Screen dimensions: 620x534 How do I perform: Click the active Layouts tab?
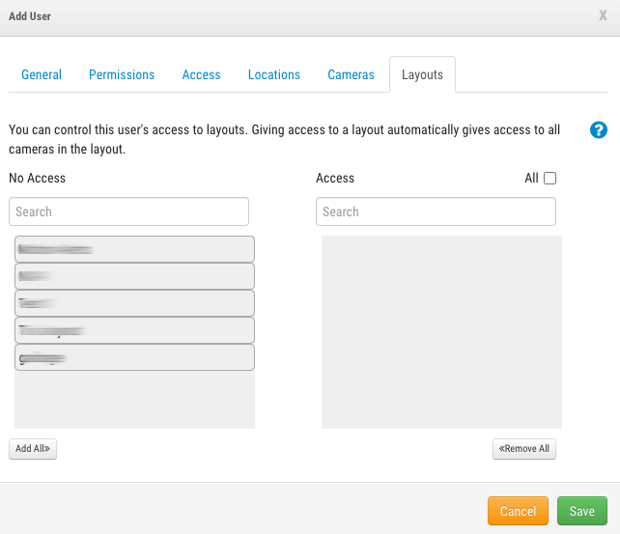(x=422, y=74)
